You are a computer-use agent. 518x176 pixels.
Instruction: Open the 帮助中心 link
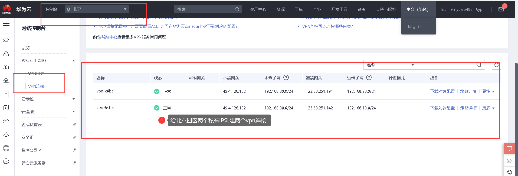click(109, 37)
